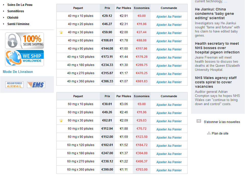The width and height of the screenshot is (245, 179).
Task: Add 40 mg x 30 pilules to cart
Action: (169, 33)
